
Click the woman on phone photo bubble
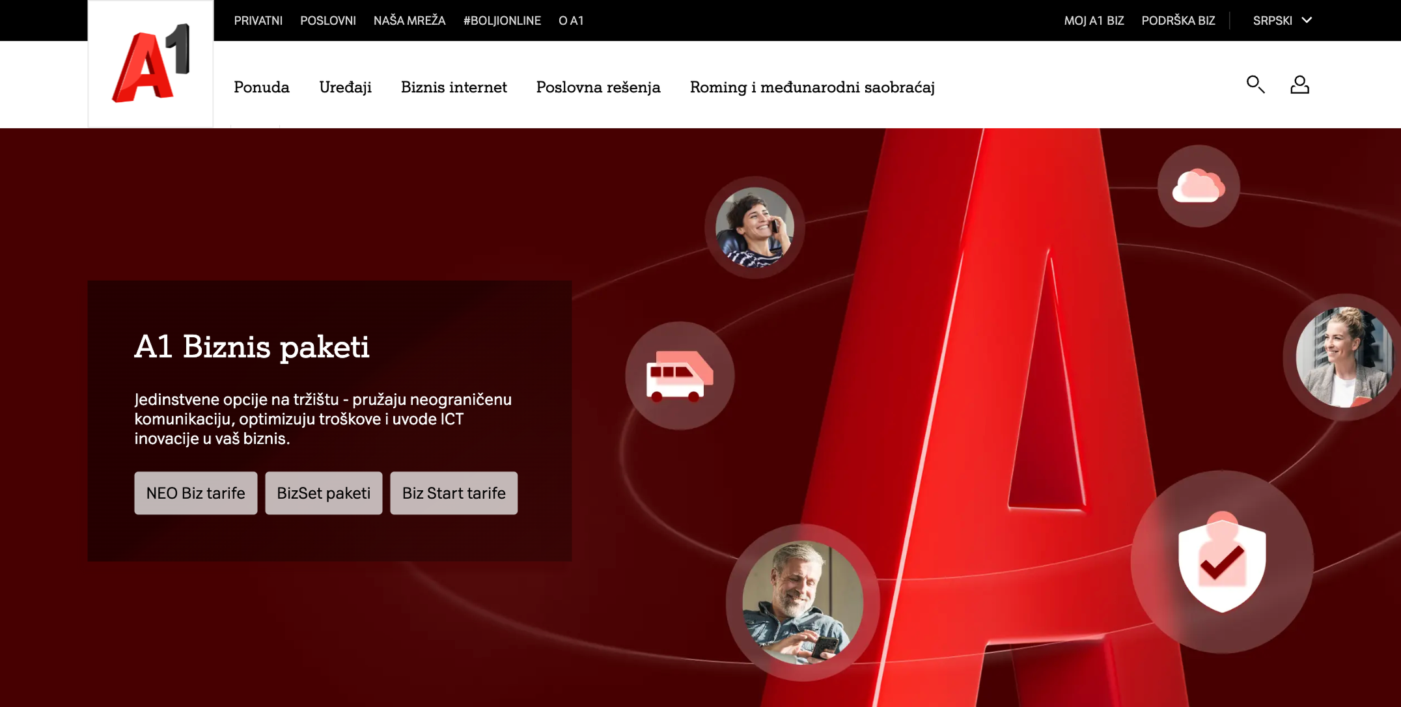pos(755,227)
